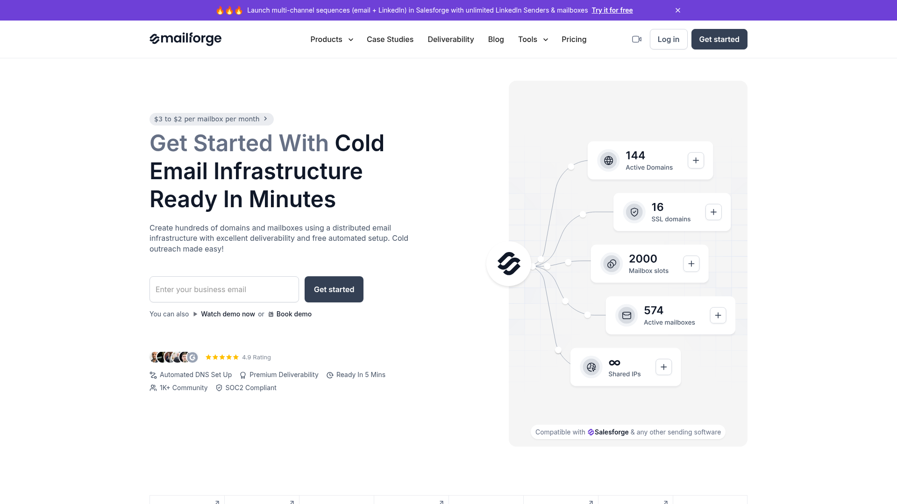Click the central Salesforge hub logo circle
The image size is (897, 504).
pyautogui.click(x=509, y=264)
